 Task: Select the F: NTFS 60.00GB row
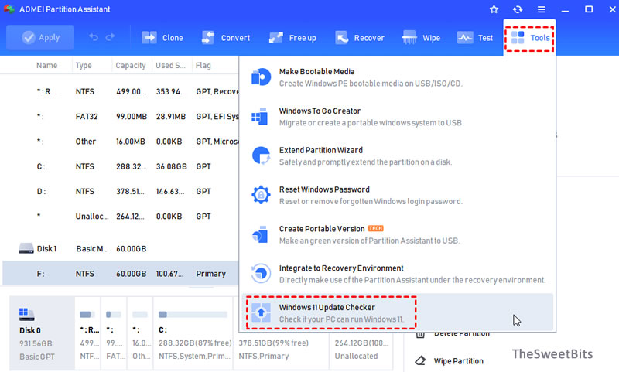[x=121, y=273]
